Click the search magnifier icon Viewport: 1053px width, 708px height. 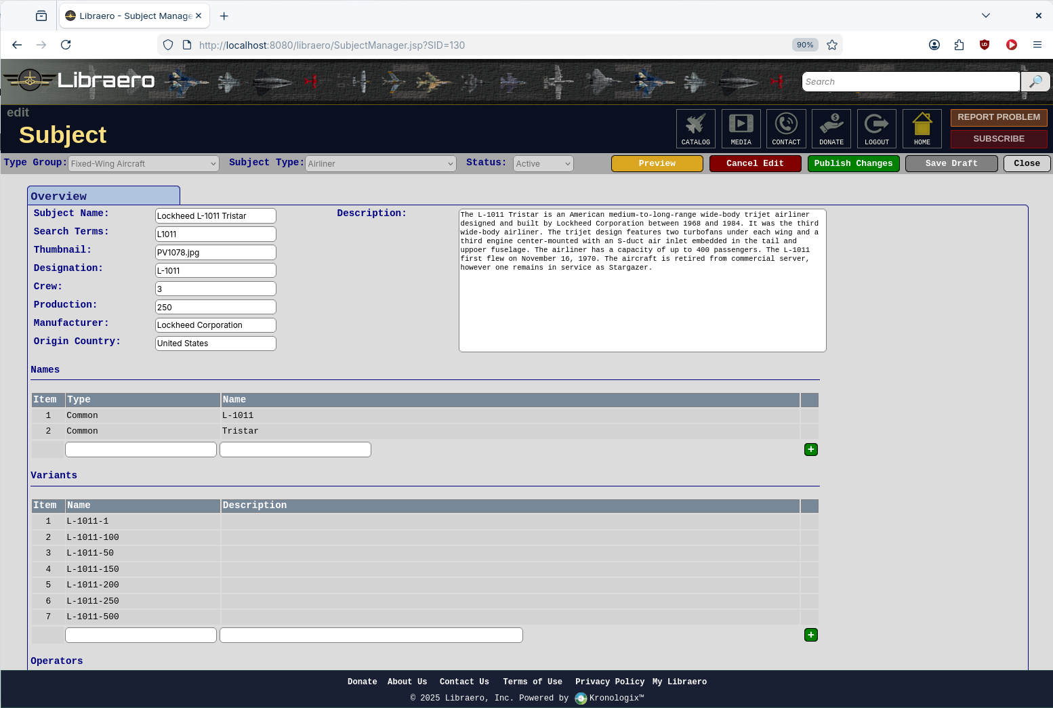coord(1035,82)
